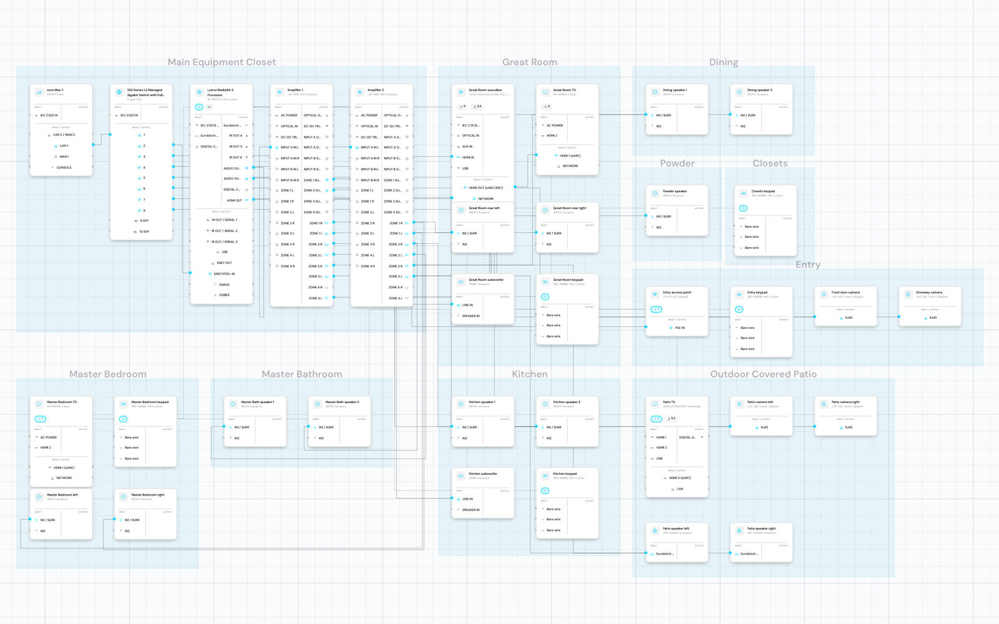Click the eye badge on Great Room keypad
The height and width of the screenshot is (624, 999).
(545, 297)
